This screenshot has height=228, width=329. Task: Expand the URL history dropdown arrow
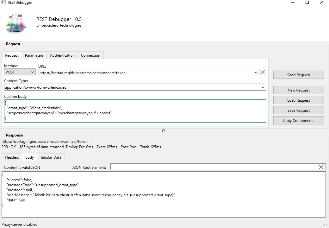click(x=256, y=73)
